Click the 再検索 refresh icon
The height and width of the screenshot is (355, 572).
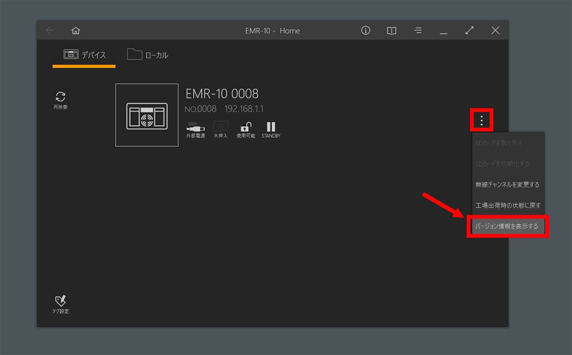tap(61, 97)
